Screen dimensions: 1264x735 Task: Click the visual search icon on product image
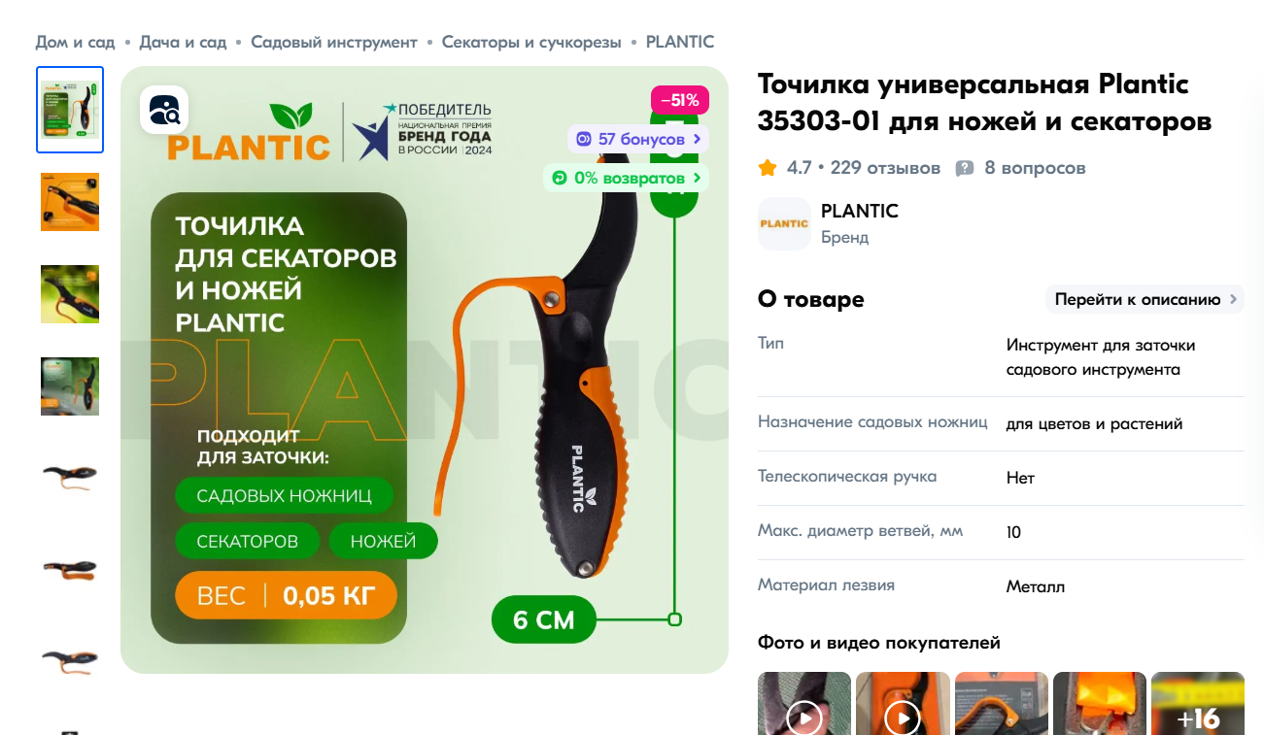pos(164,111)
